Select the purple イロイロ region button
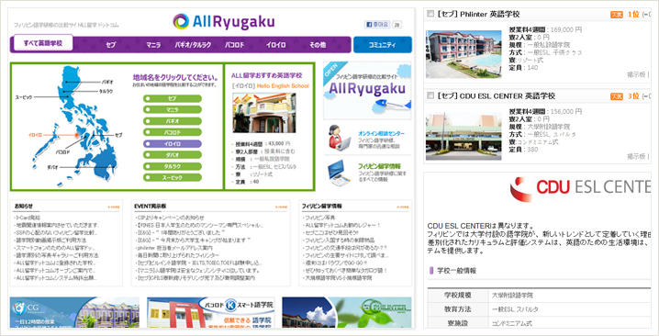 point(173,144)
